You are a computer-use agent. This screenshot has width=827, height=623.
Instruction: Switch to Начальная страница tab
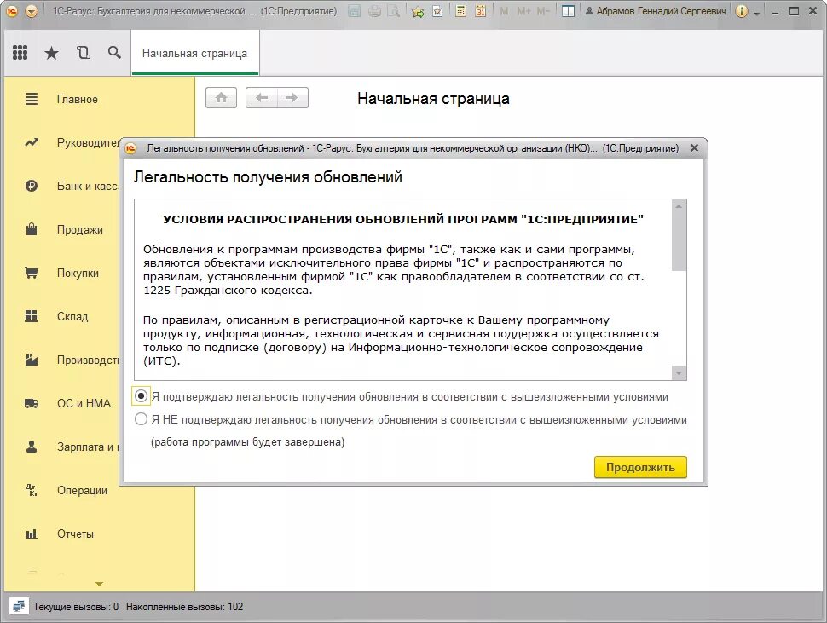point(194,53)
